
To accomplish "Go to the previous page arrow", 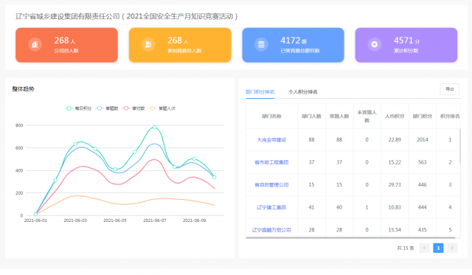I will (425, 248).
